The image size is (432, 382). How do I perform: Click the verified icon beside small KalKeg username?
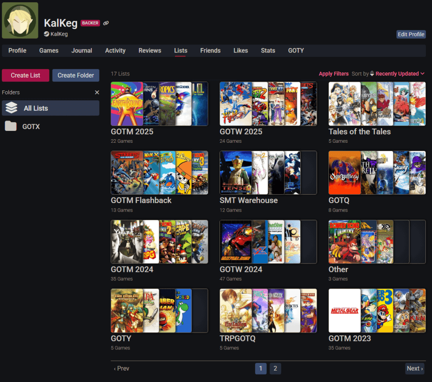(46, 34)
